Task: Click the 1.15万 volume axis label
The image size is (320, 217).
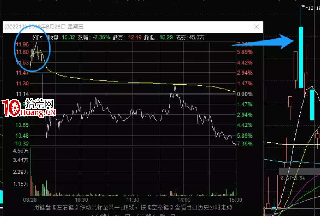Action: [x=21, y=184]
